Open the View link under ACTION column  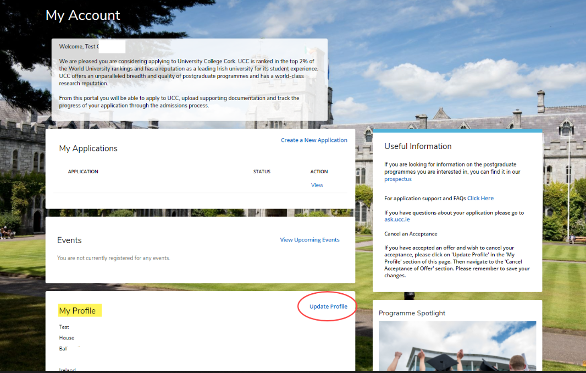(x=317, y=185)
